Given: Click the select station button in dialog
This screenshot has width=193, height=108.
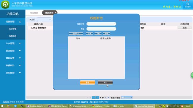Looking at the screenshot, I should tap(76, 34).
